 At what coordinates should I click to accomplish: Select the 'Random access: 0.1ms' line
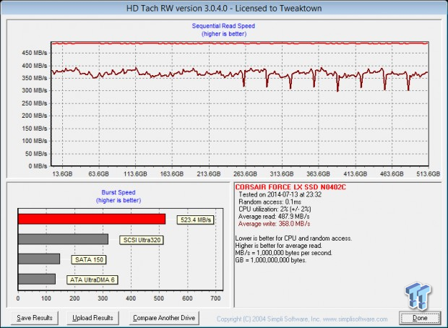tap(270, 202)
